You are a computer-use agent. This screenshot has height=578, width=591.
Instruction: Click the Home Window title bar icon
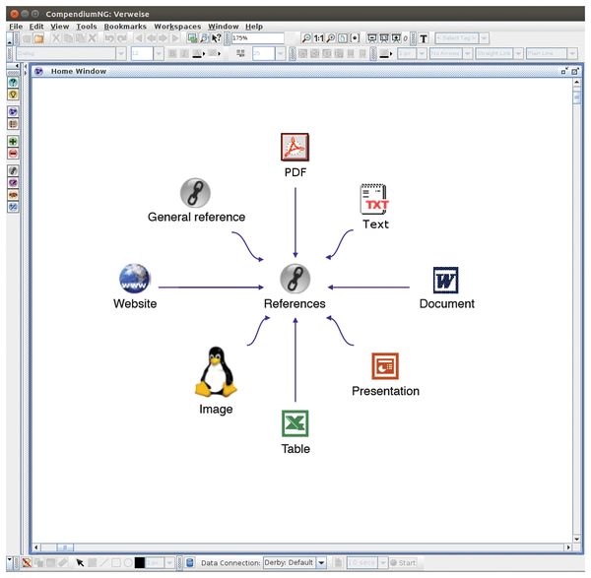[38, 71]
